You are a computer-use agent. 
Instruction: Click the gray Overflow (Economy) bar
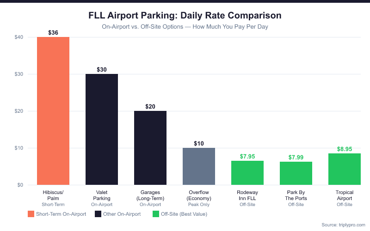(x=199, y=166)
